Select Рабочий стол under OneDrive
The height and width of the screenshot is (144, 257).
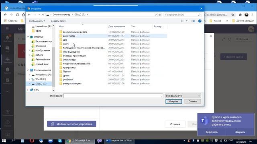click(43, 60)
